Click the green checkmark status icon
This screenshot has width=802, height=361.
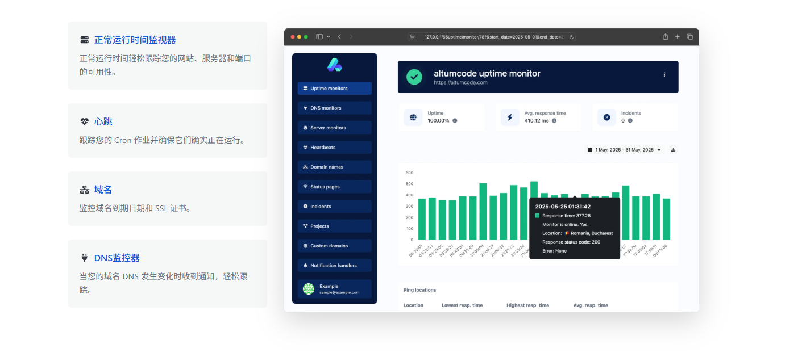click(x=414, y=77)
